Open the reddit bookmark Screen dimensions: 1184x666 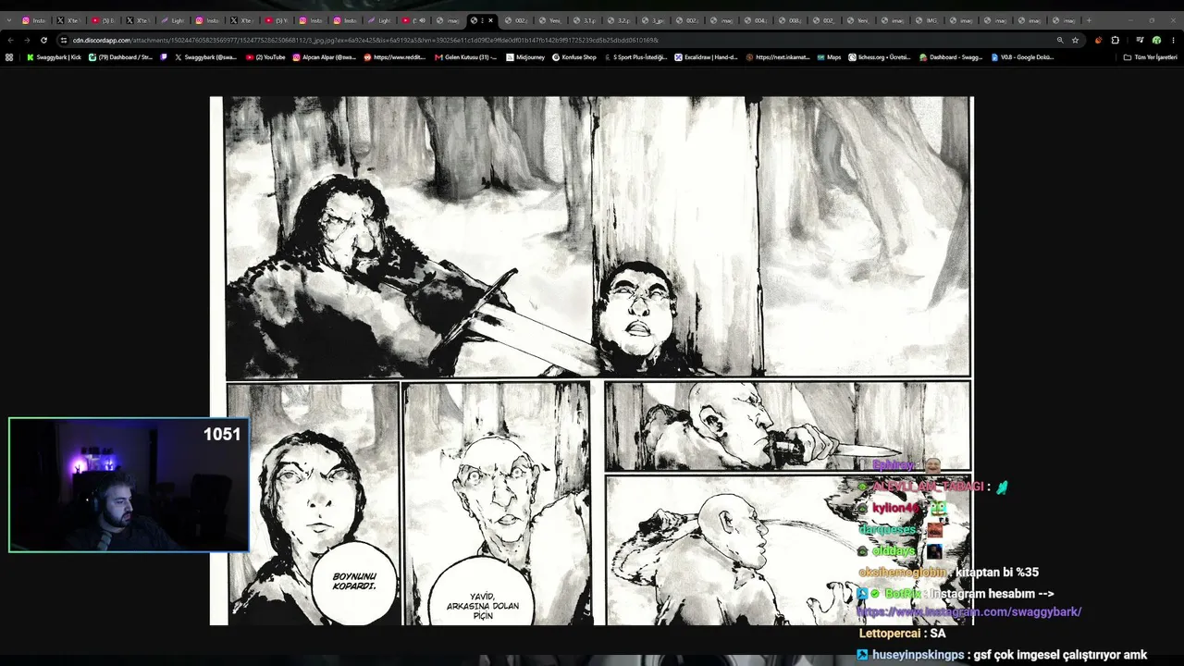click(394, 57)
